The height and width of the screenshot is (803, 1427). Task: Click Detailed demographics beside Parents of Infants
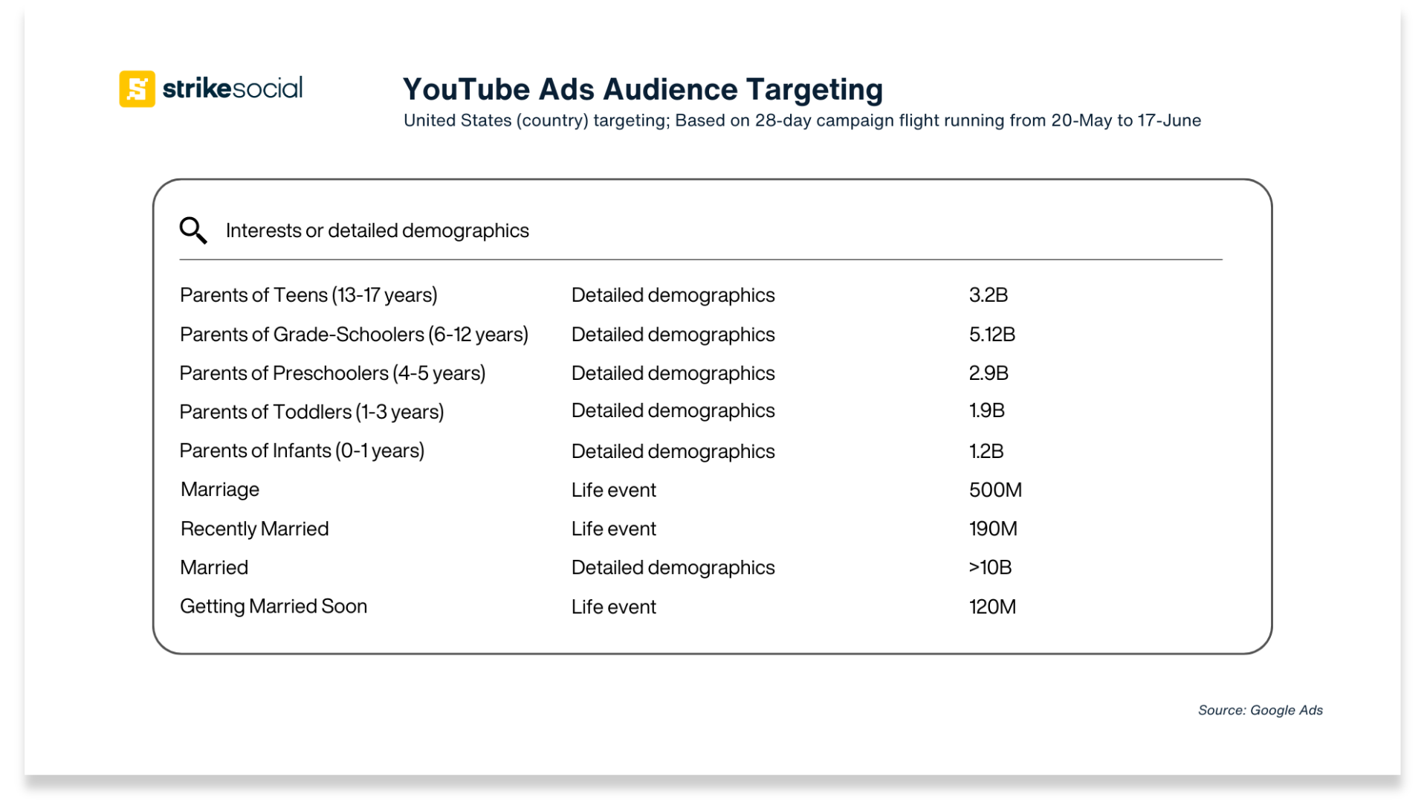[x=673, y=451]
